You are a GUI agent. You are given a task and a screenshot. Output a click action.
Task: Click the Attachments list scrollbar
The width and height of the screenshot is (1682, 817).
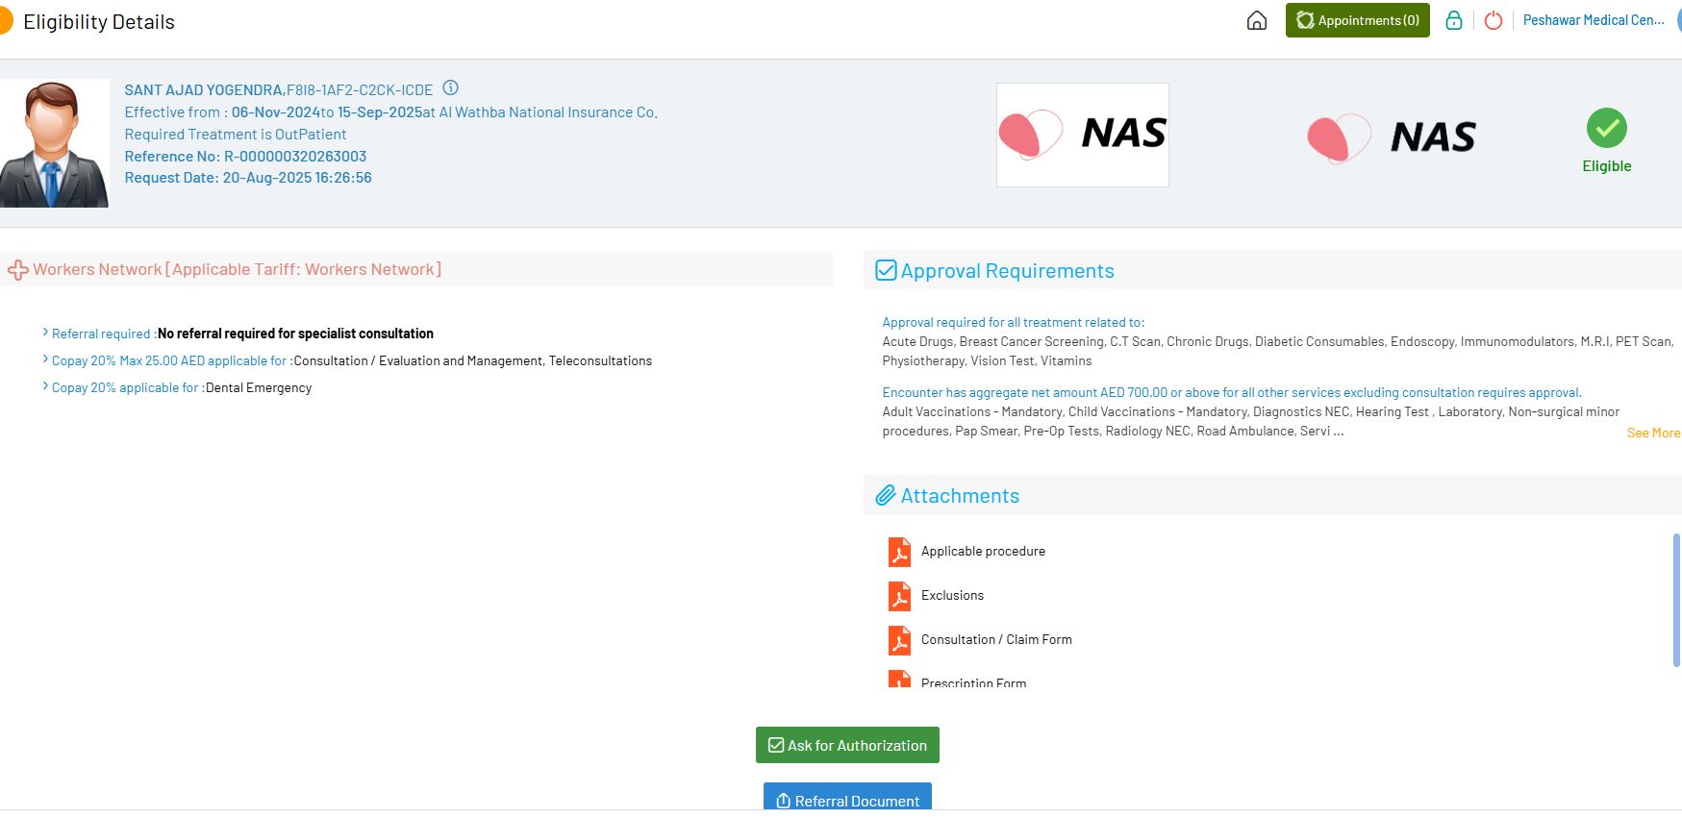pyautogui.click(x=1676, y=600)
